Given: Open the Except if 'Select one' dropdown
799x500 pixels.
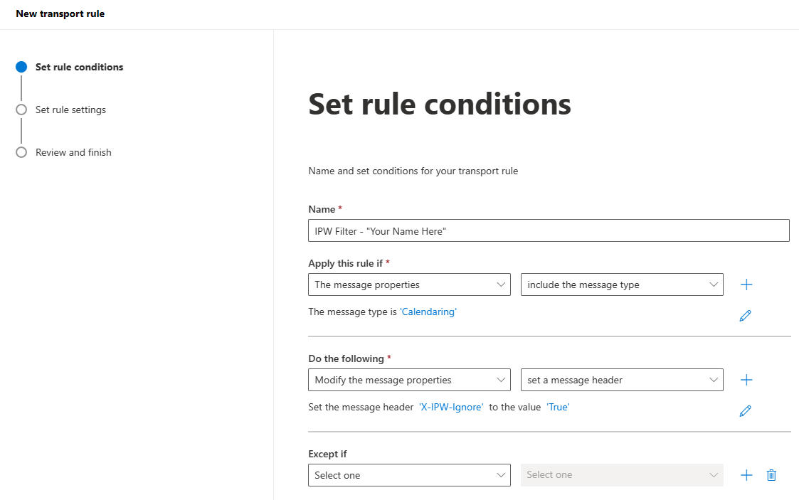Looking at the screenshot, I should click(x=409, y=475).
